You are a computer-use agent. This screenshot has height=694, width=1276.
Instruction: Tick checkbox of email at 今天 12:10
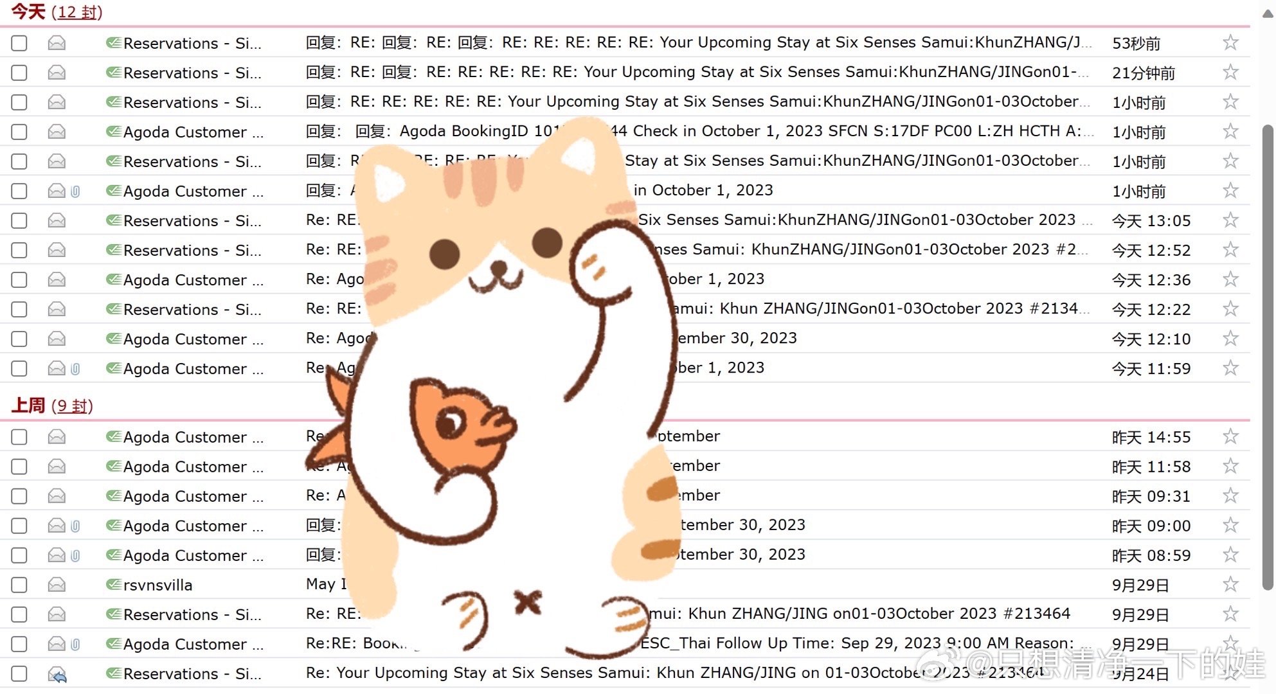tap(19, 339)
